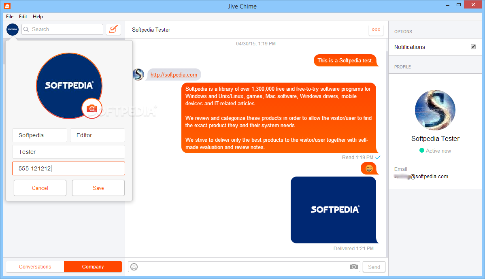Click the message text input box
The width and height of the screenshot is (485, 279).
coord(244,266)
